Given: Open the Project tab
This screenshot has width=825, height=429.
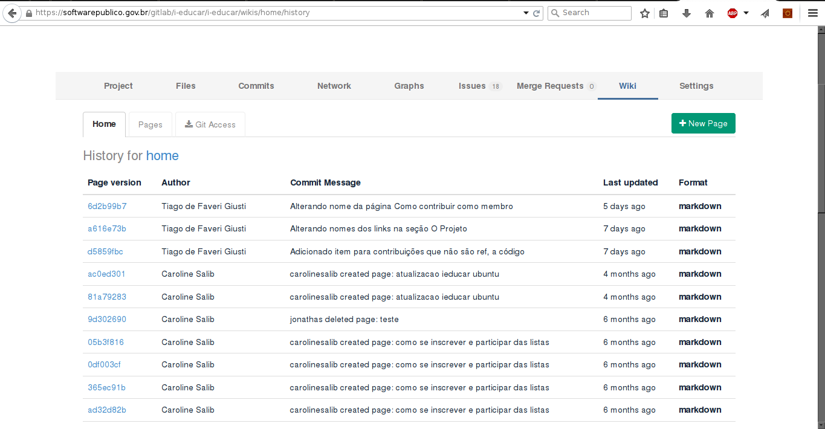Looking at the screenshot, I should [118, 86].
